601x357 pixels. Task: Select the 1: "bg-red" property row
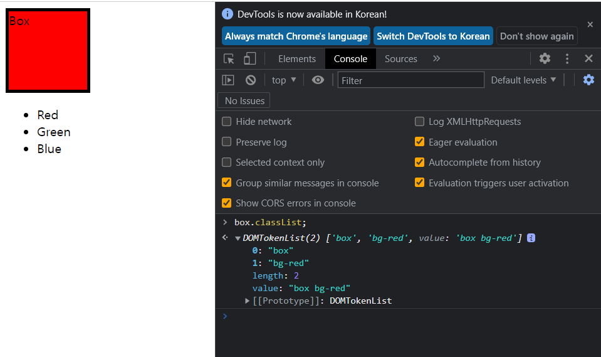280,264
